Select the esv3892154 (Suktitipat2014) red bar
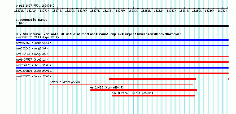The image size is (236, 114). pyautogui.click(x=153, y=96)
